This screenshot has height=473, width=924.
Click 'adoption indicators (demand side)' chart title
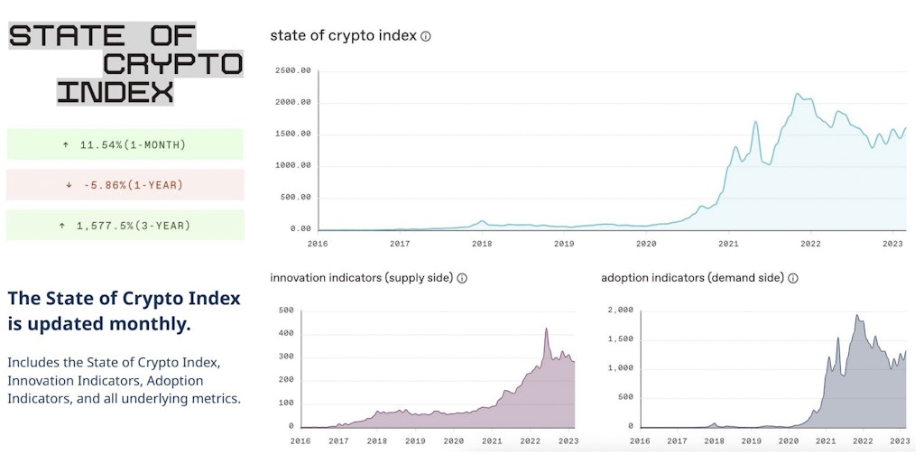(692, 278)
